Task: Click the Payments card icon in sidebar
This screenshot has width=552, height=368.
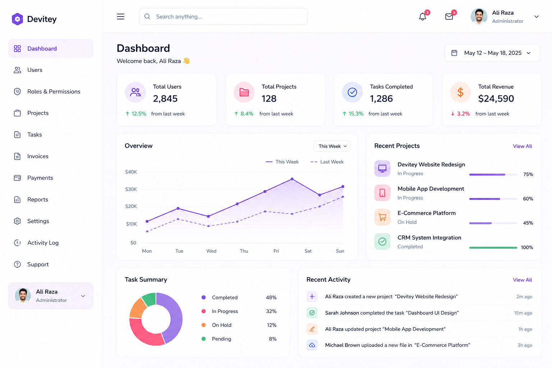Action: (17, 178)
